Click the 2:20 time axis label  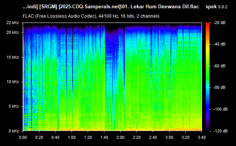(137, 137)
